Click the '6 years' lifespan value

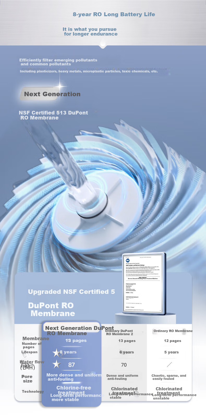[126, 352]
